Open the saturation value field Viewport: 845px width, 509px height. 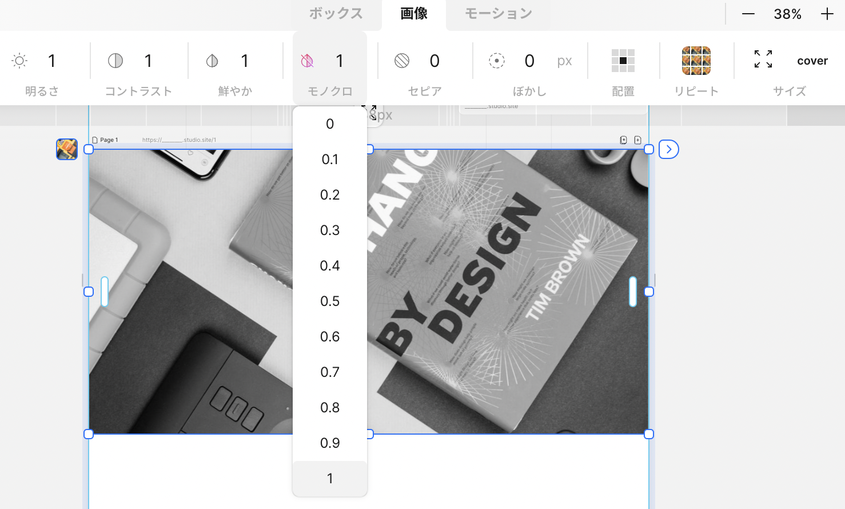tap(245, 61)
